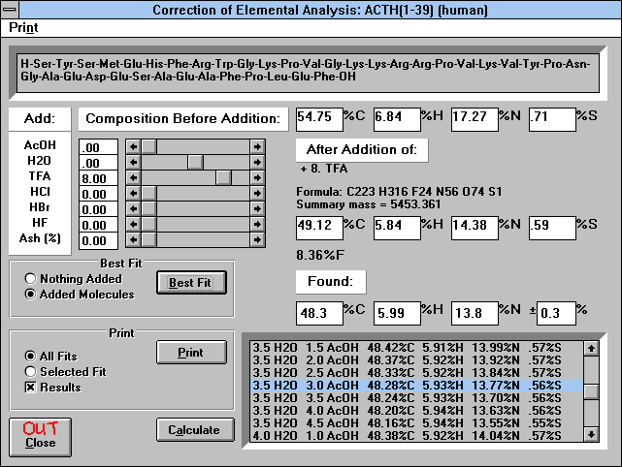Image resolution: width=622 pixels, height=467 pixels.
Task: Click right arrow of AcOH scrollbar
Action: click(x=257, y=147)
